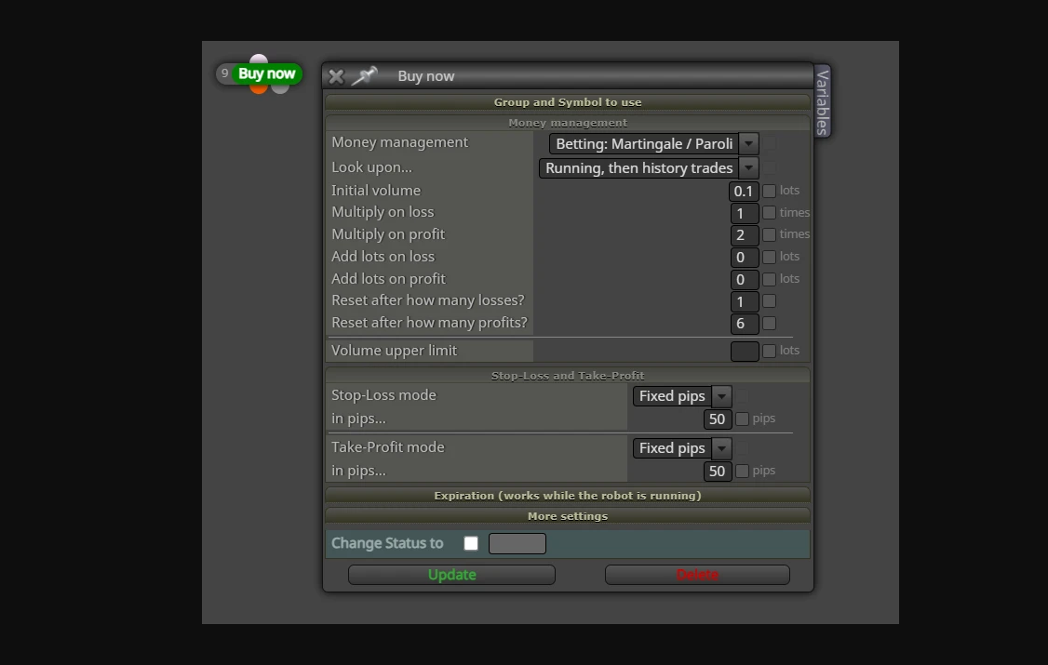Toggle Add lots on profit checkbox
This screenshot has height=665, width=1048.
coord(770,279)
